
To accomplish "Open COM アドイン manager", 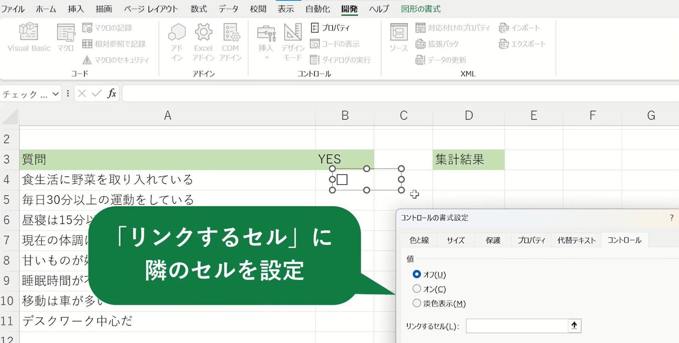I will 230,42.
